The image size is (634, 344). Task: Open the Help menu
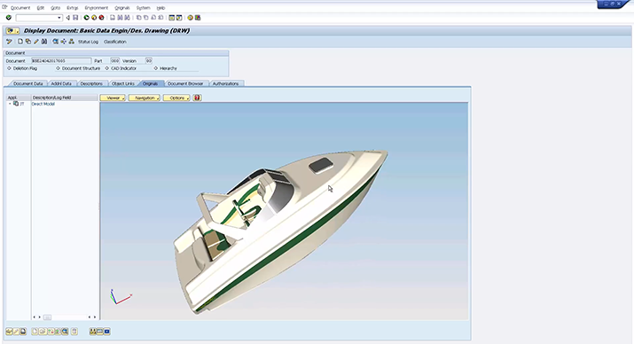160,8
